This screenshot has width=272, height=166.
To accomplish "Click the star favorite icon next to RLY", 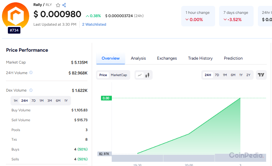I will click(x=58, y=5).
